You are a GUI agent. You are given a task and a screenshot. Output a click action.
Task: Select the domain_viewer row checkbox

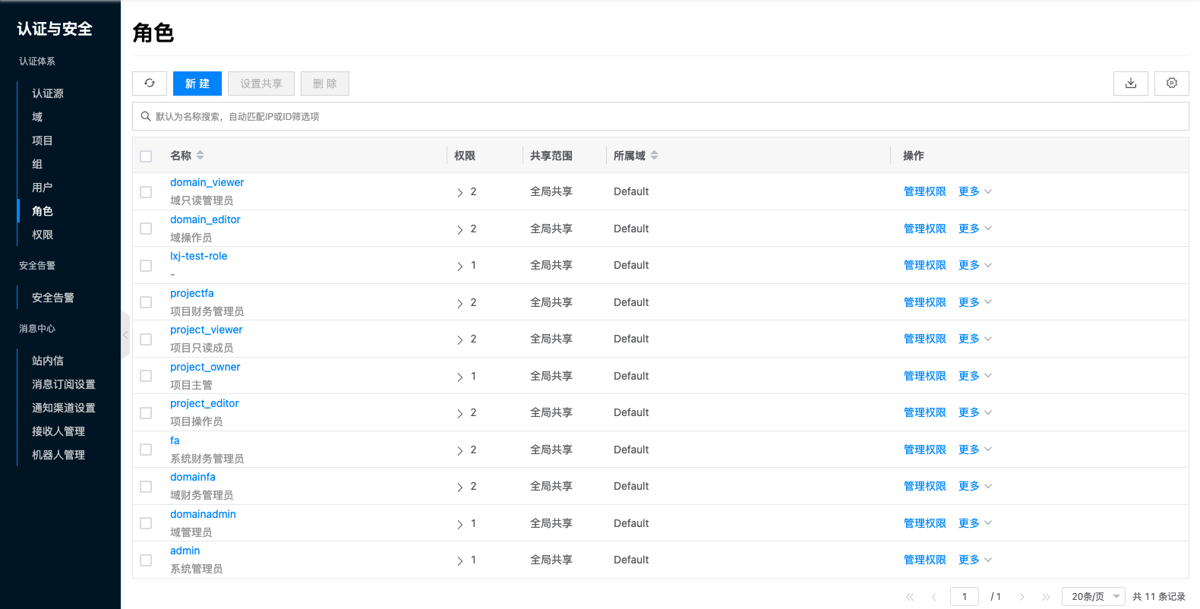(146, 192)
